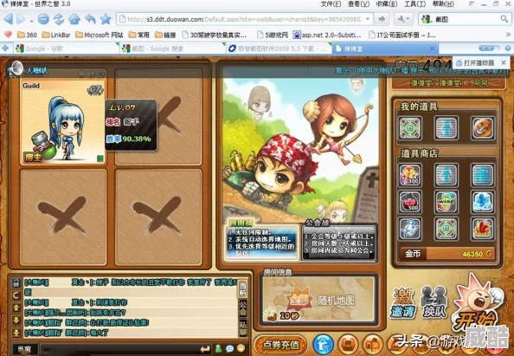
Task: Open the wrench tools dropdown
Action: point(403,19)
